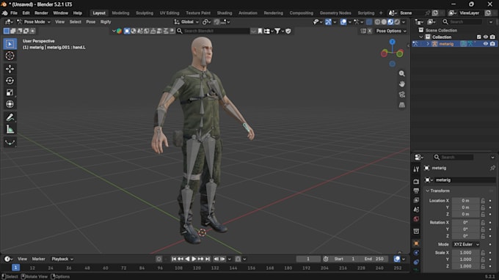The image size is (499, 280).
Task: Toggle lock for Location X
Action: pos(483,201)
